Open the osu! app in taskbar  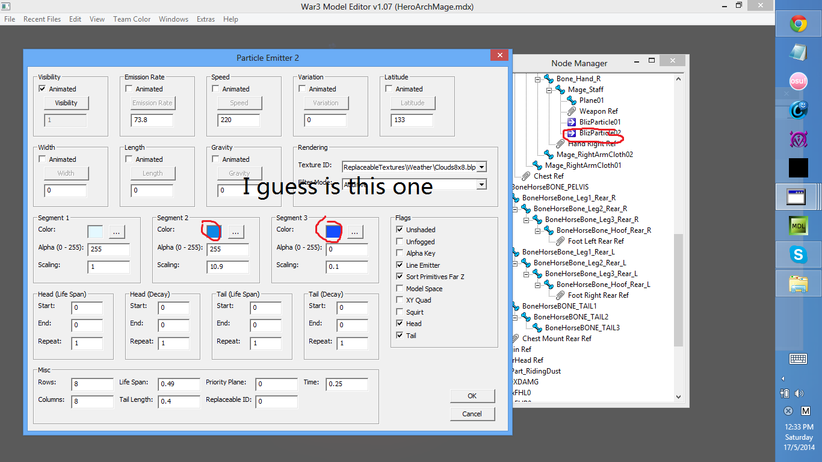click(799, 81)
